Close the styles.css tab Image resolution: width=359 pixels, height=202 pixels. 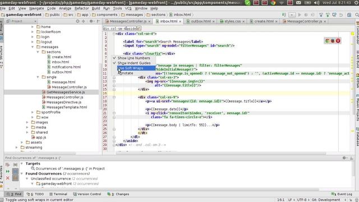(243, 21)
